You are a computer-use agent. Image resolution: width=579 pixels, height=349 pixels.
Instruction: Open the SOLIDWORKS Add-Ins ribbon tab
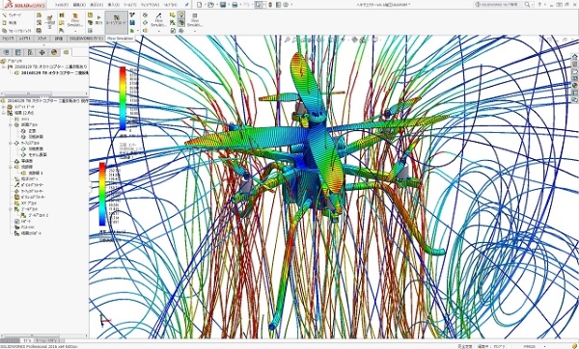click(x=86, y=39)
